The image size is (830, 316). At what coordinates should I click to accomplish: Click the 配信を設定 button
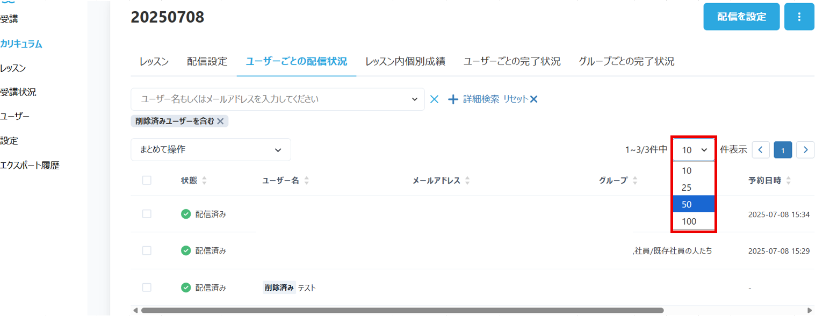pos(741,17)
